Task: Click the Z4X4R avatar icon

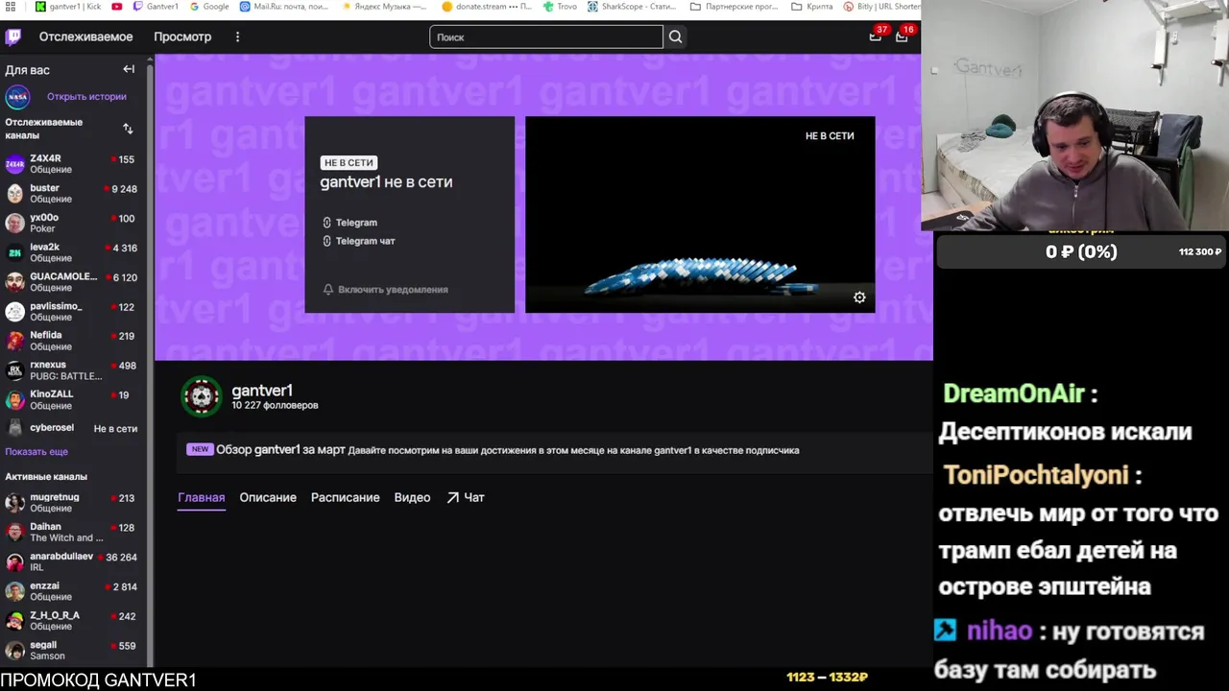Action: [14, 164]
